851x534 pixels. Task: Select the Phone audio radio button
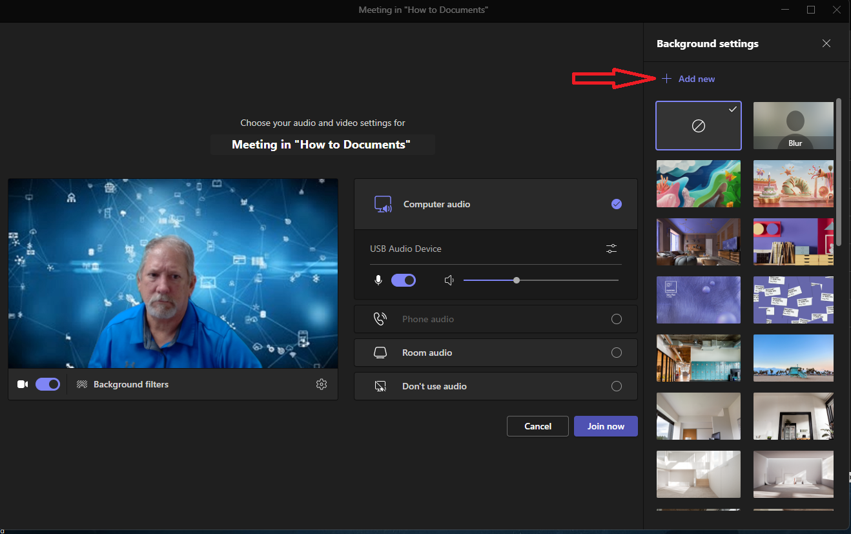click(616, 319)
